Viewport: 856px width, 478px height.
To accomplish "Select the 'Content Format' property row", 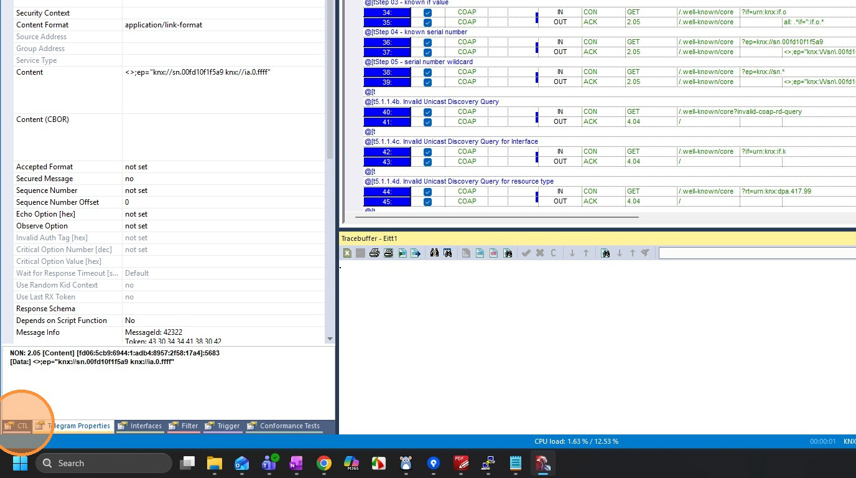I will pos(169,25).
